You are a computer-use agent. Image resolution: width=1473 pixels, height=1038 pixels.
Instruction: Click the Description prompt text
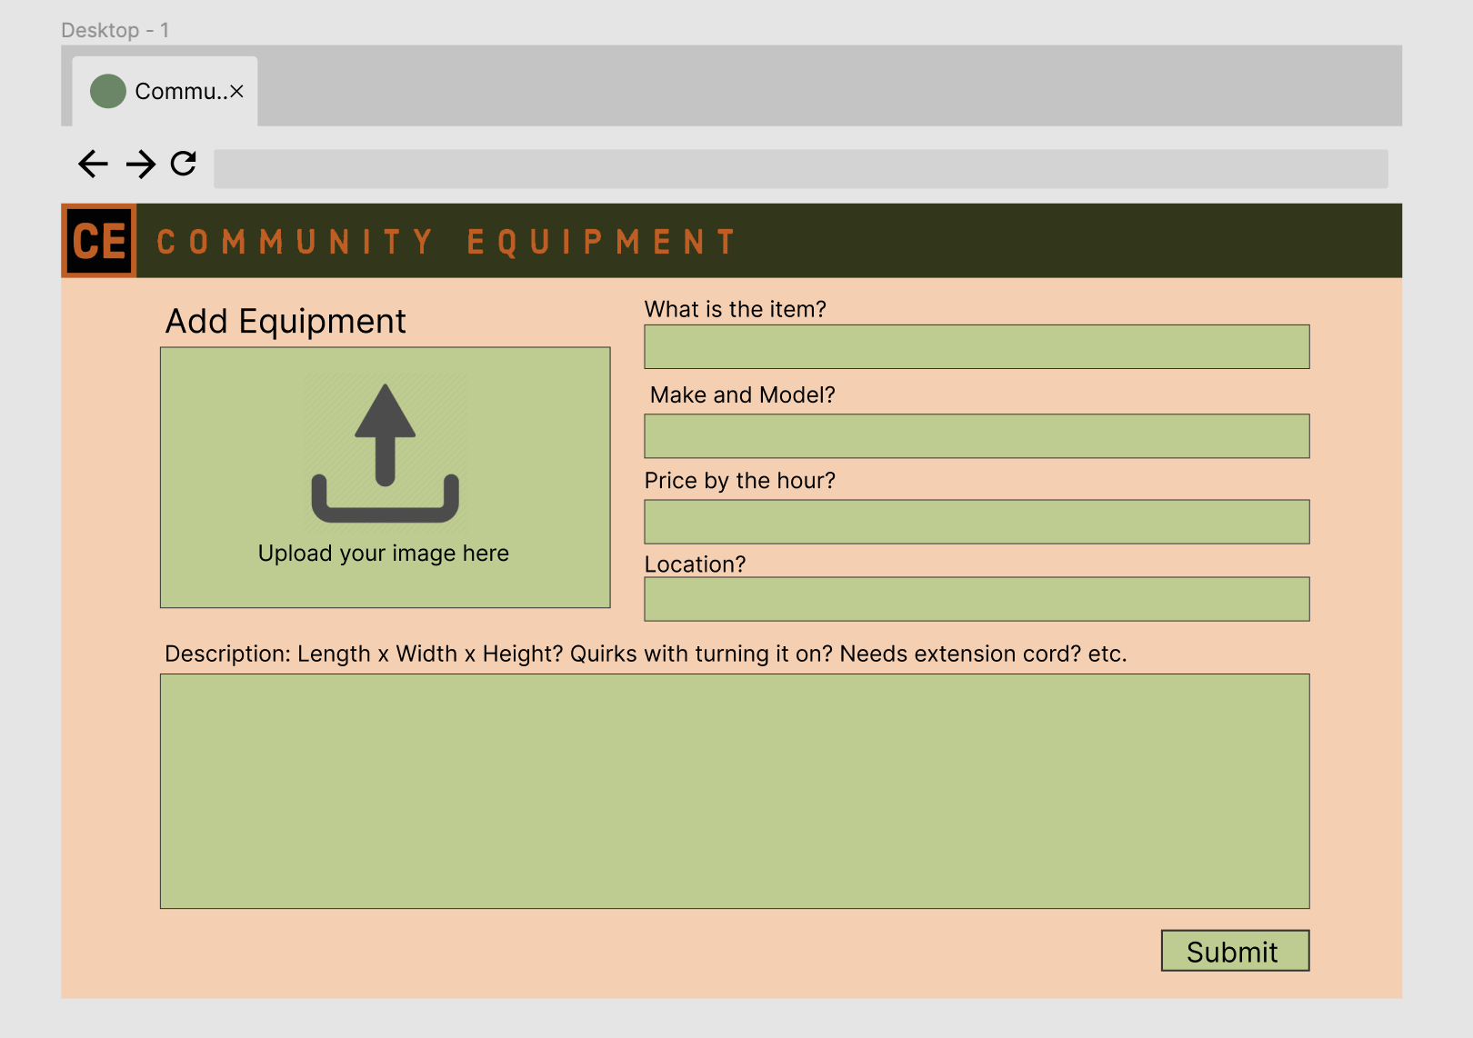(x=646, y=654)
